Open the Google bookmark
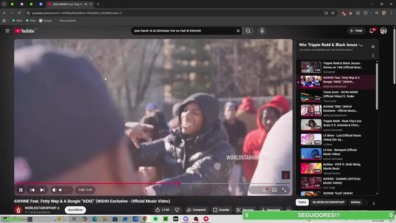The height and width of the screenshot is (223, 396). point(45,20)
